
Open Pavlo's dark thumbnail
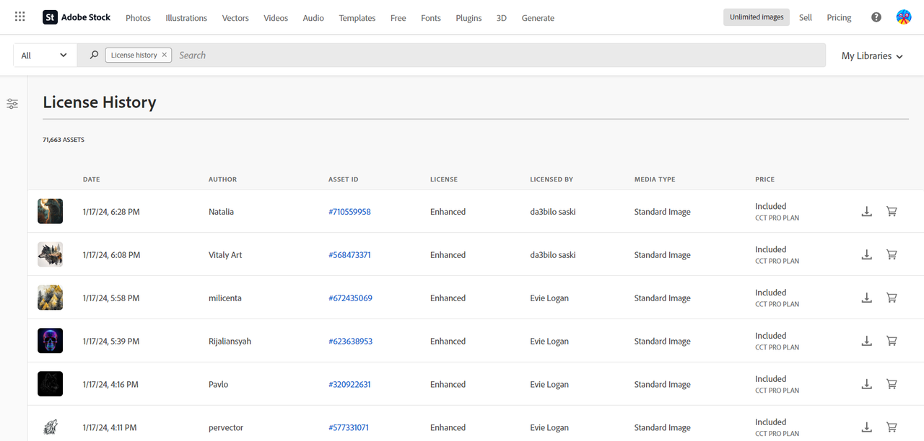[50, 384]
